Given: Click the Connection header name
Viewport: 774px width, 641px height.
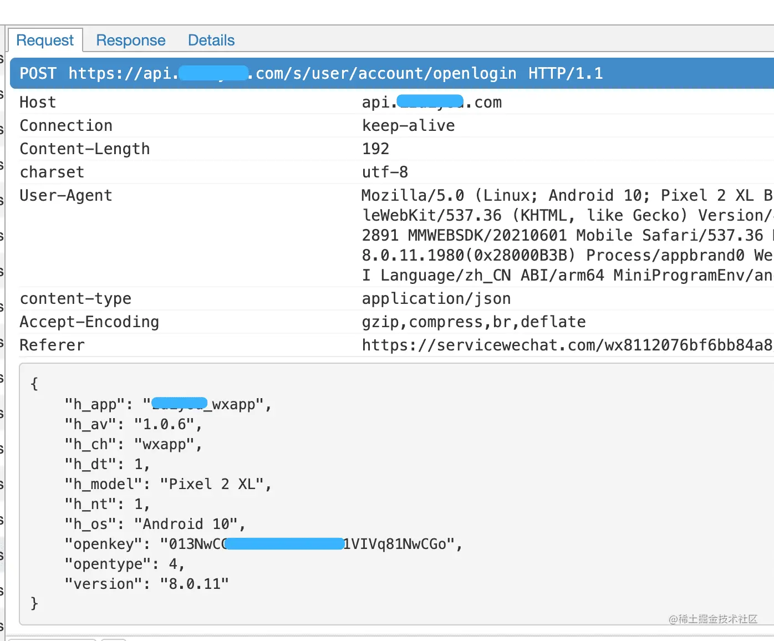Looking at the screenshot, I should coord(66,126).
